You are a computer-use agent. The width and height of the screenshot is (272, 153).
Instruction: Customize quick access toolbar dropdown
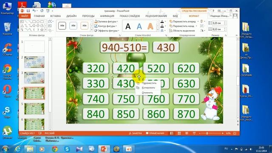click(x=52, y=11)
